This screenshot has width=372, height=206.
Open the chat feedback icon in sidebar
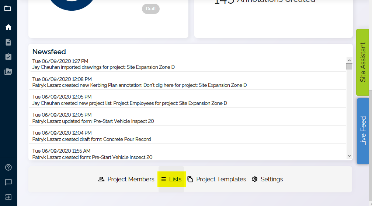(x=8, y=182)
